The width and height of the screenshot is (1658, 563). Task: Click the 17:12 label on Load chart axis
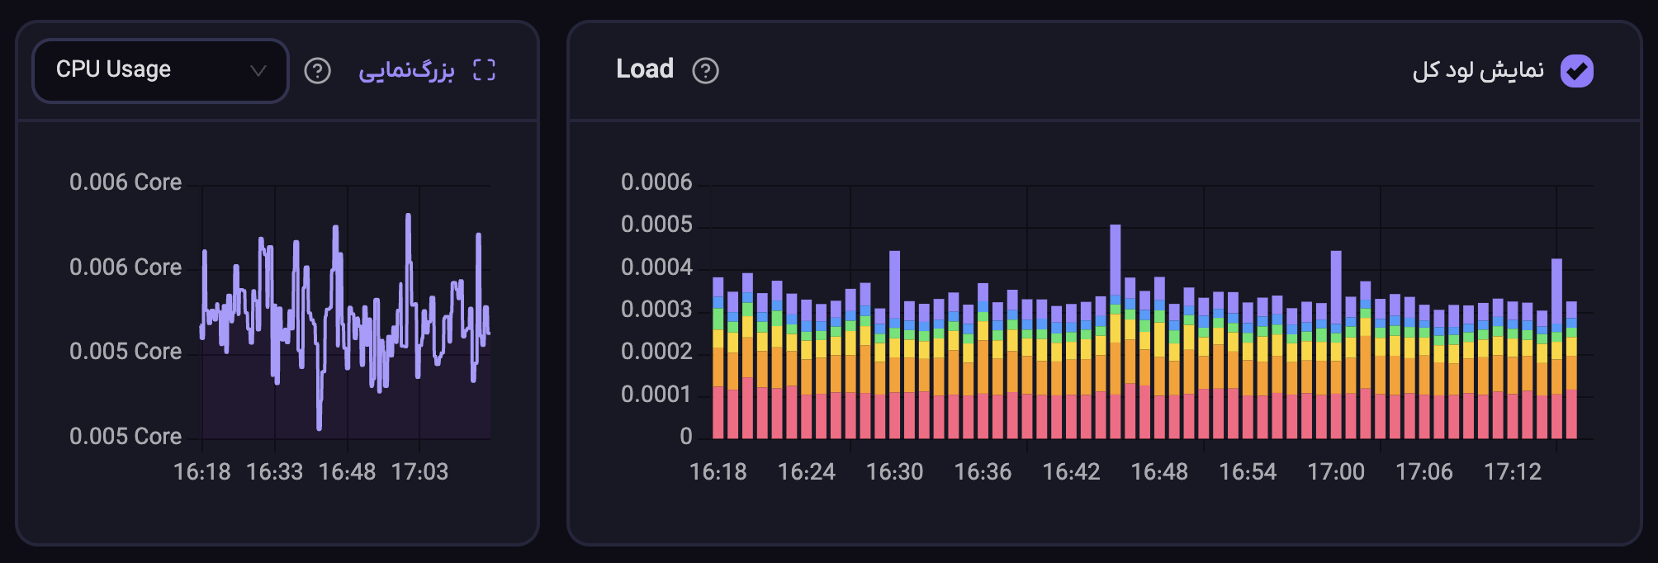point(1513,472)
